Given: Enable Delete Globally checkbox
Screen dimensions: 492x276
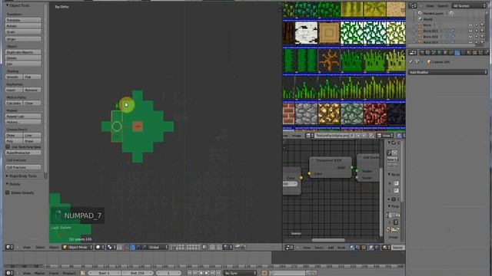Looking at the screenshot, I should [8, 192].
